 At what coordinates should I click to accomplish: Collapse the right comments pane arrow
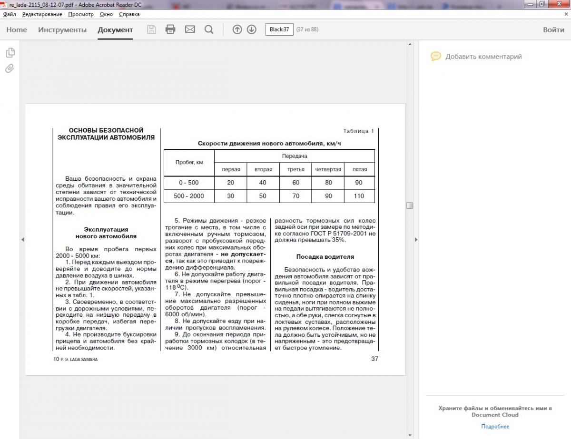[416, 240]
